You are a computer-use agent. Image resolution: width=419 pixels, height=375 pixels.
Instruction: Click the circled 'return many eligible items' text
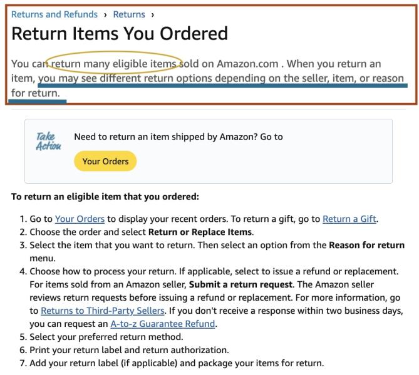[113, 64]
